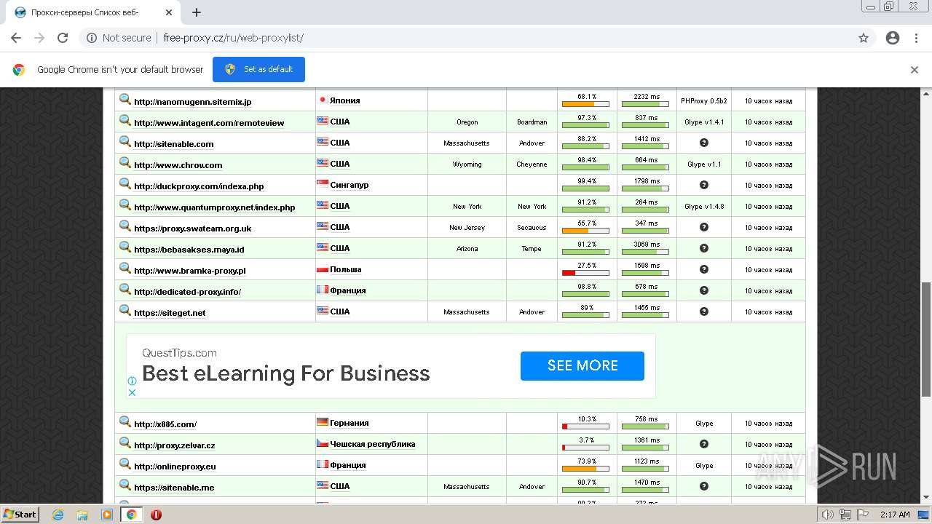
Task: Close the AdChoices ad with X icon
Action: coord(132,392)
